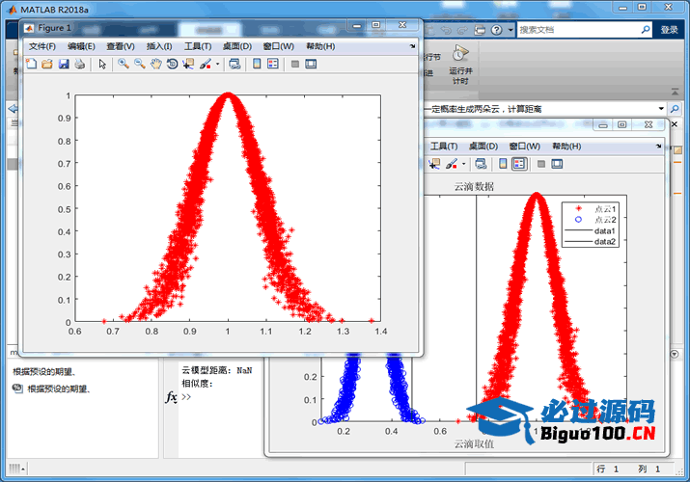Print figure icon in Figure 1 toolbar
The height and width of the screenshot is (482, 690).
pyautogui.click(x=80, y=65)
